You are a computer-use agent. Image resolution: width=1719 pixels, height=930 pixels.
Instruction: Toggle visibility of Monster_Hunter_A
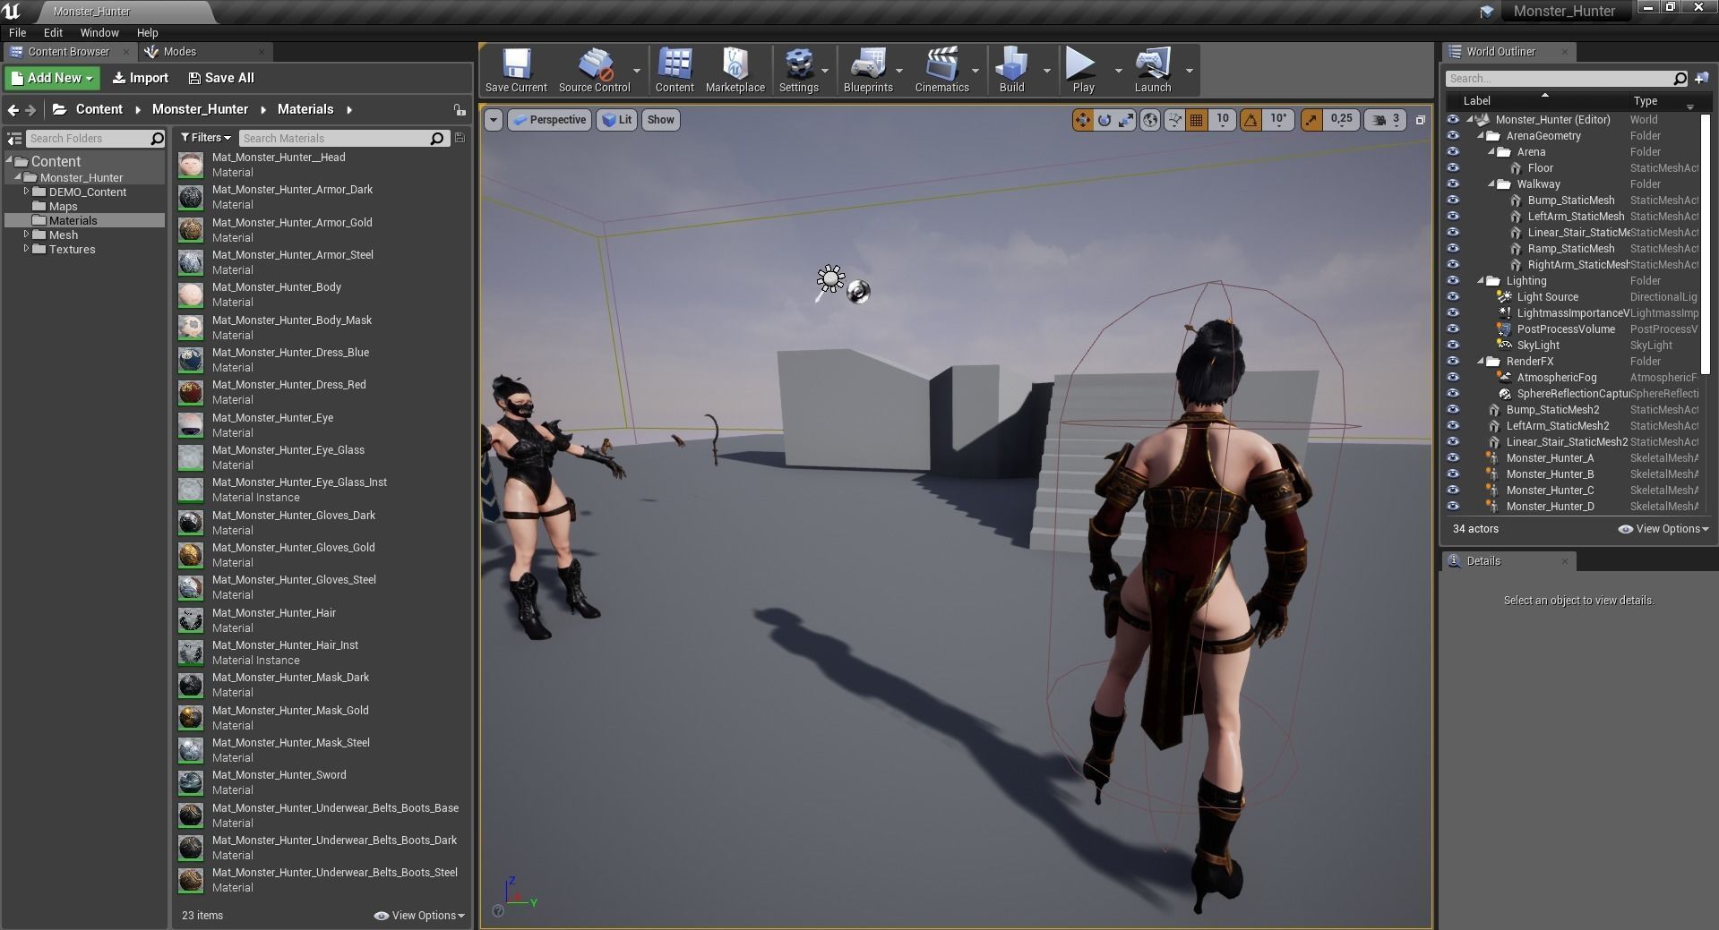click(1453, 458)
